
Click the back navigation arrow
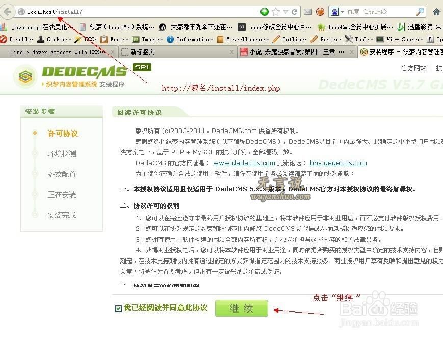7,11
